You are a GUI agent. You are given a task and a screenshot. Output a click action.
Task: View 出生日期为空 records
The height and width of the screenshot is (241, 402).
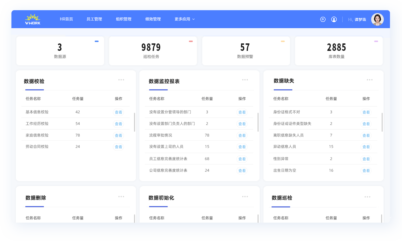click(x=366, y=171)
